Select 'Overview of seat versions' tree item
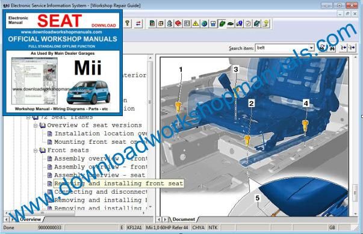Viewport: 363px width, 234px height. pyautogui.click(x=95, y=125)
